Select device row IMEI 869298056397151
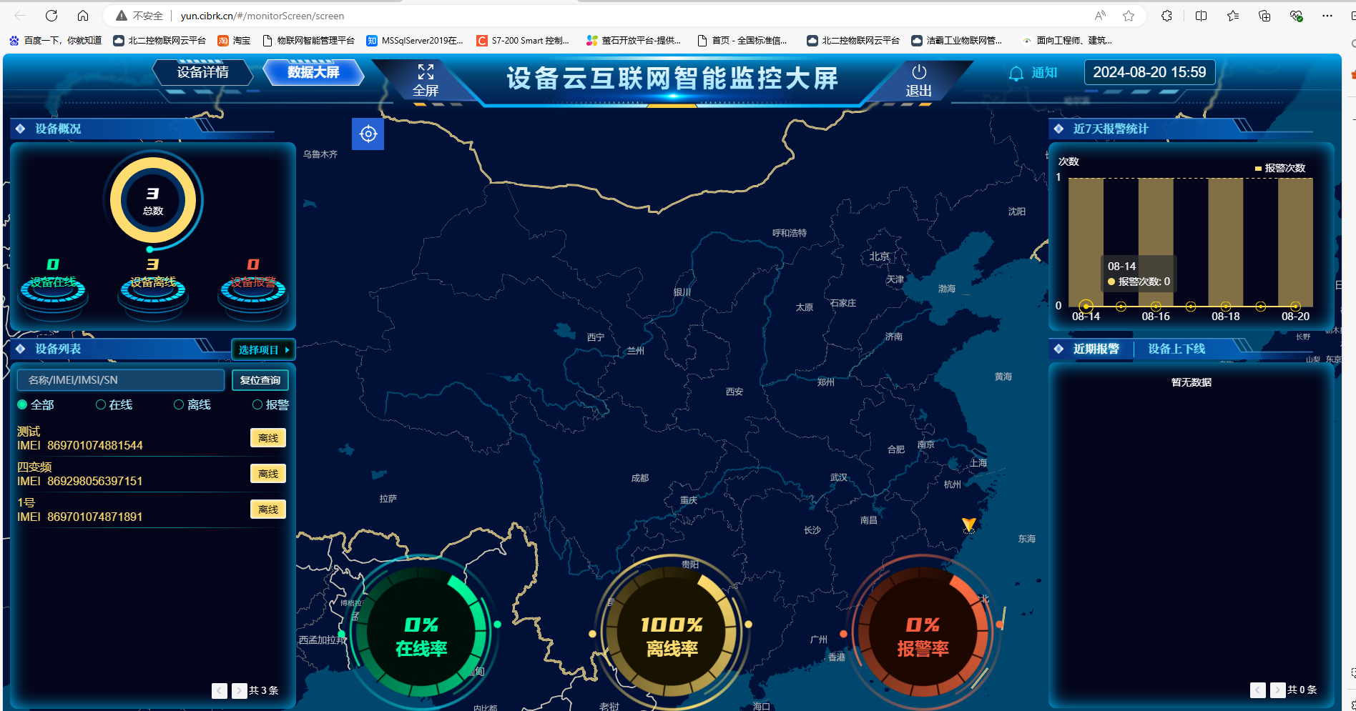The image size is (1356, 711). pyautogui.click(x=151, y=474)
